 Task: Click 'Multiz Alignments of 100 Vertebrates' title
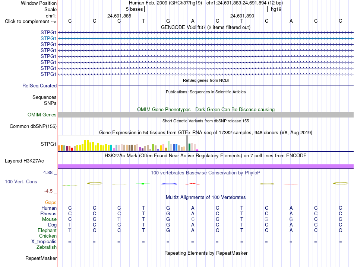pos(206,197)
